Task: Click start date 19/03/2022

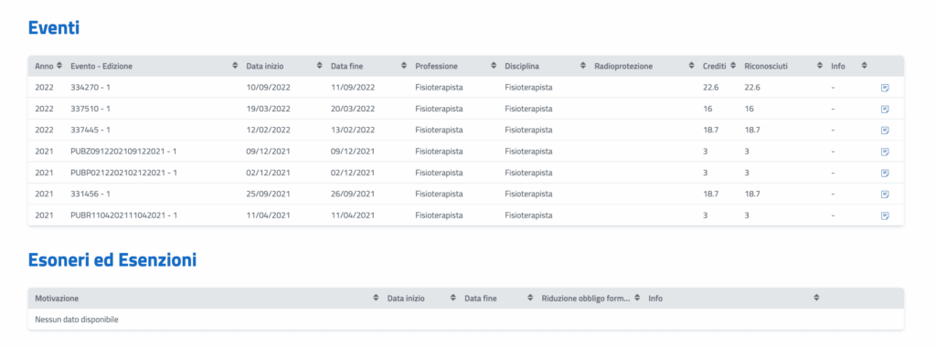Action: [268, 109]
